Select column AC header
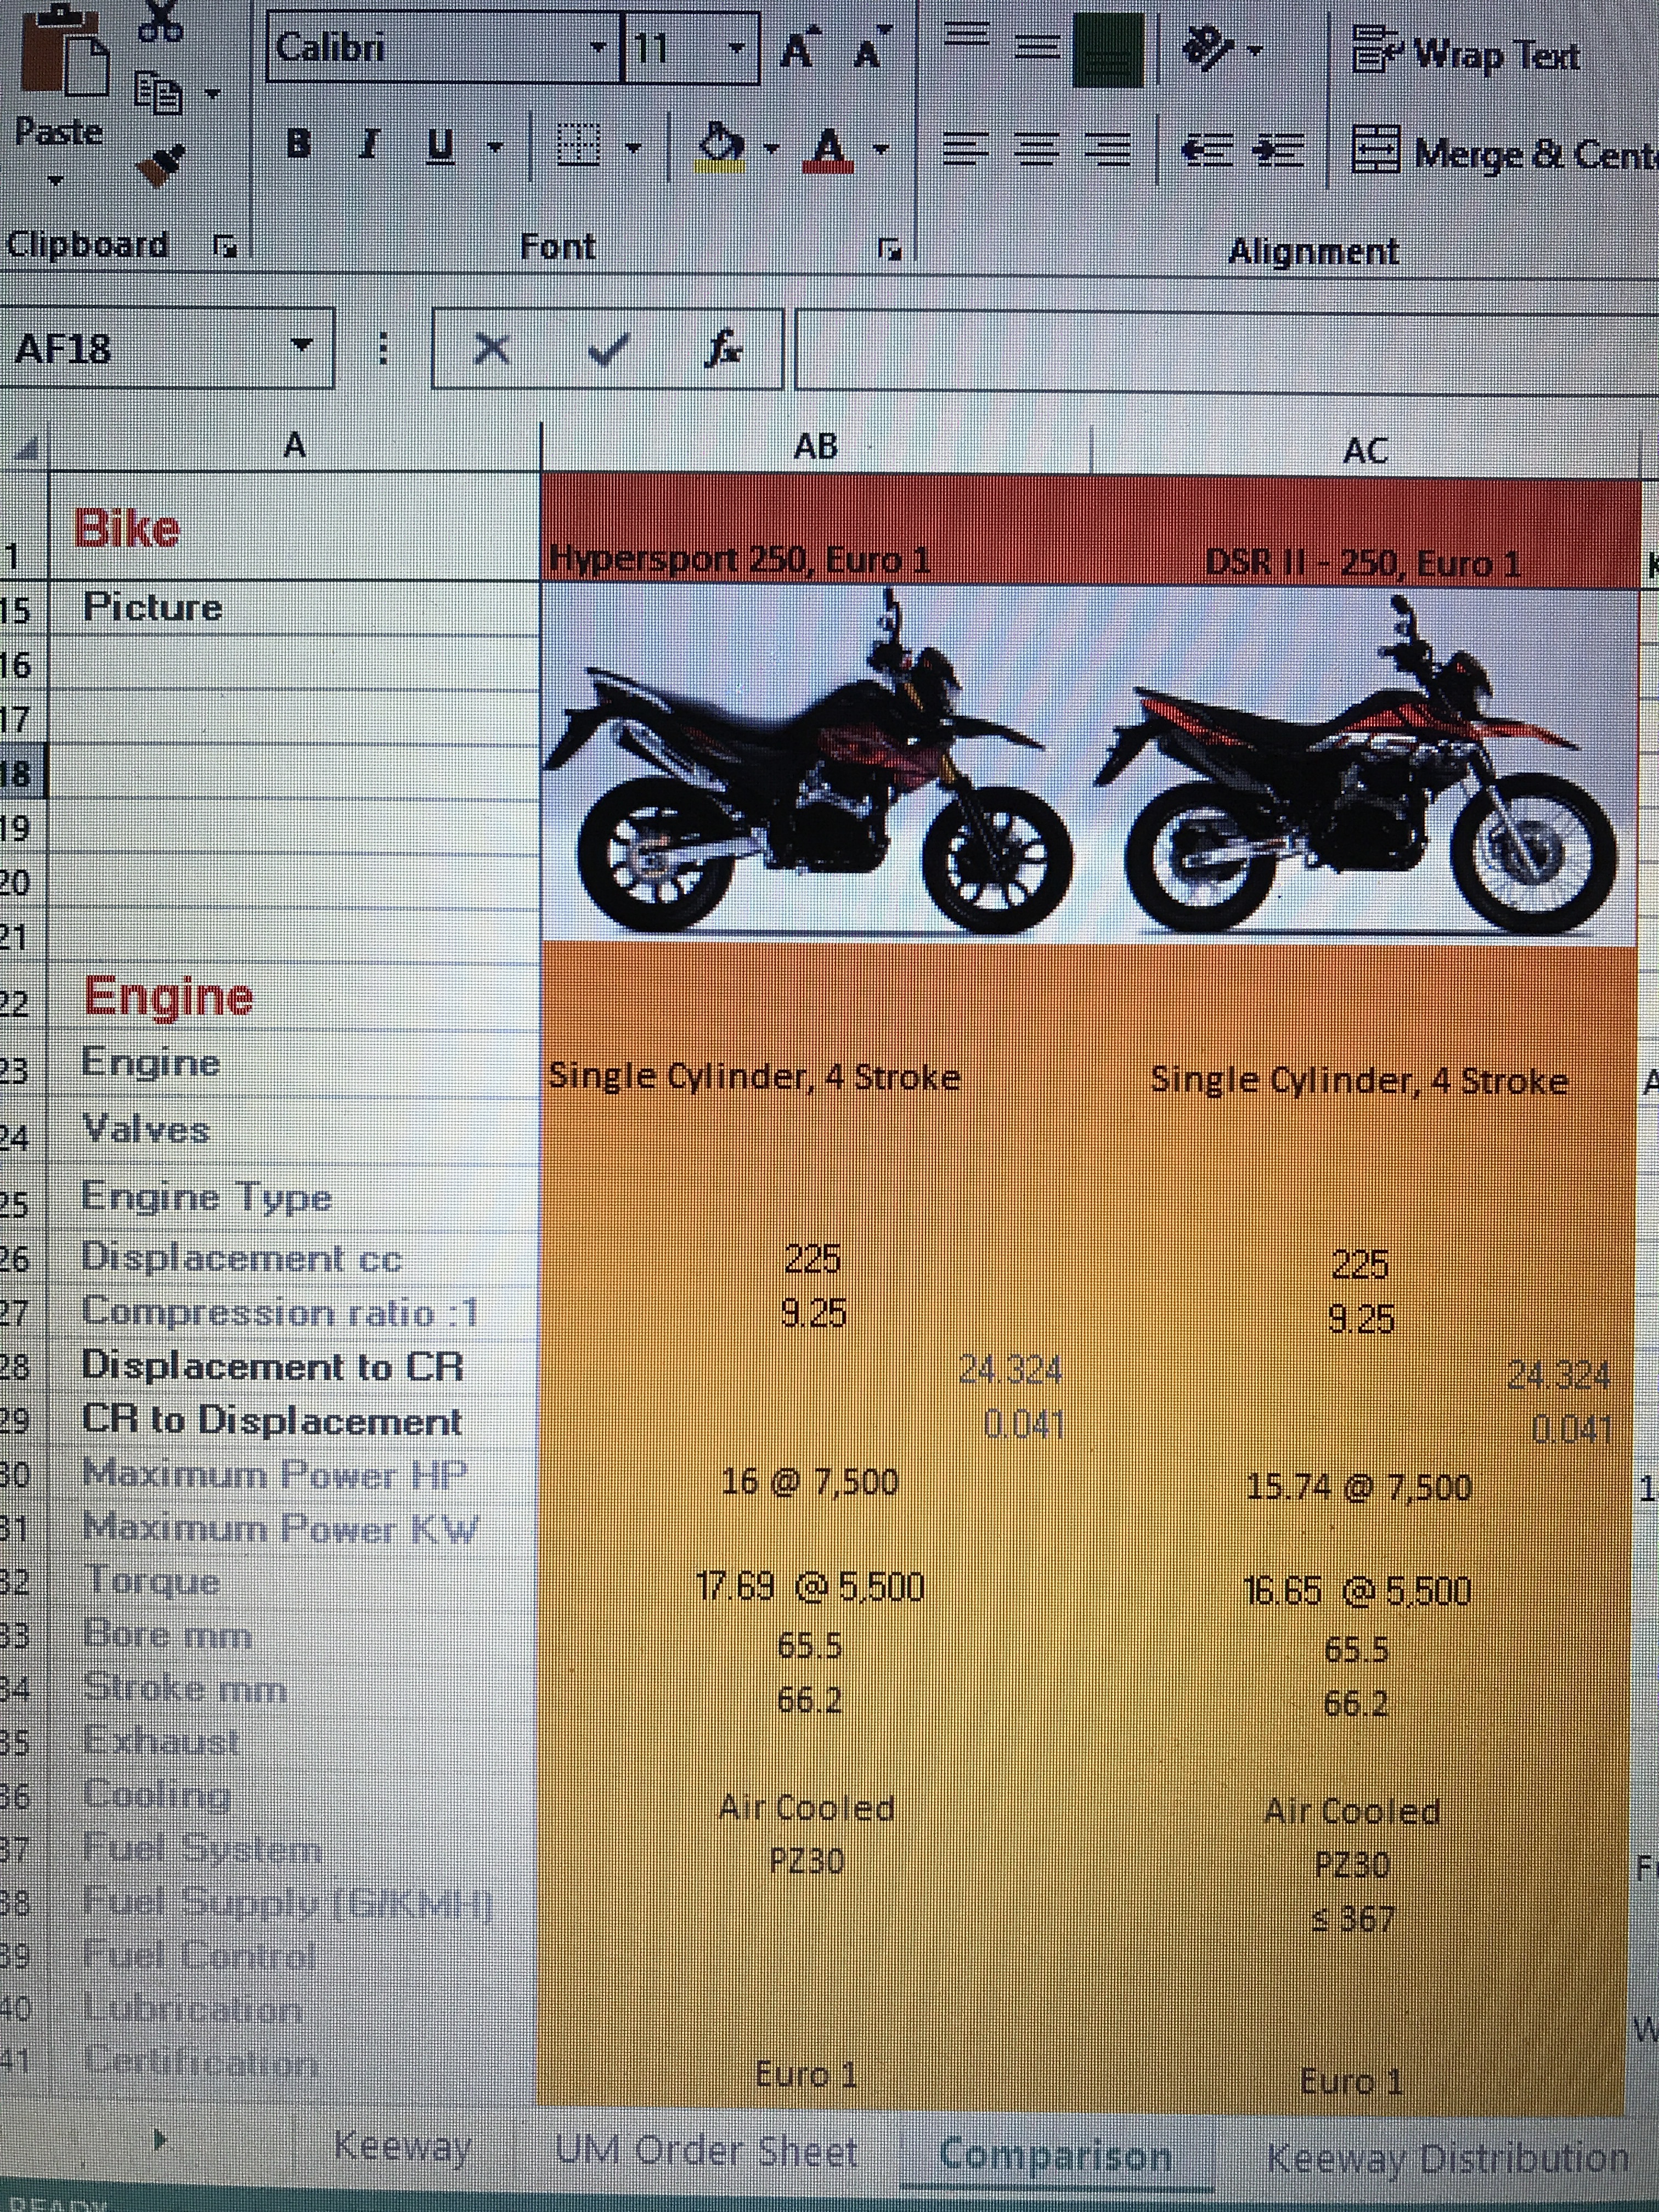 click(1365, 451)
